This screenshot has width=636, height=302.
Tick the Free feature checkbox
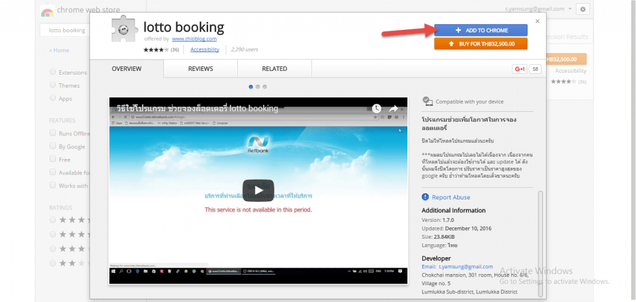[53, 159]
